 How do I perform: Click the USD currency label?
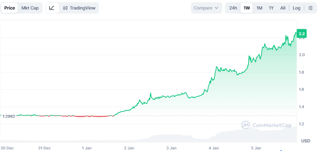pyautogui.click(x=306, y=141)
